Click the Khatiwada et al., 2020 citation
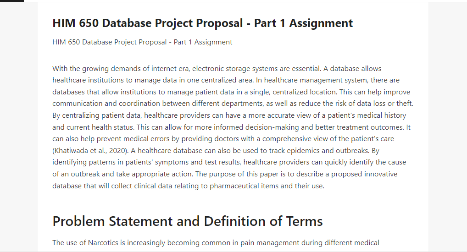The width and height of the screenshot is (467, 252). pos(90,151)
